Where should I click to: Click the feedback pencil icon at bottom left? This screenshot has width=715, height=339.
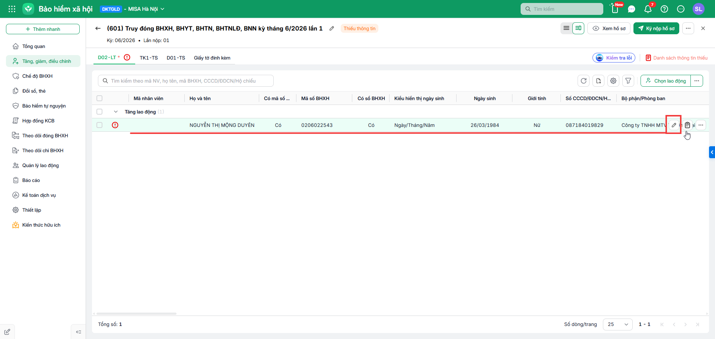point(7,332)
